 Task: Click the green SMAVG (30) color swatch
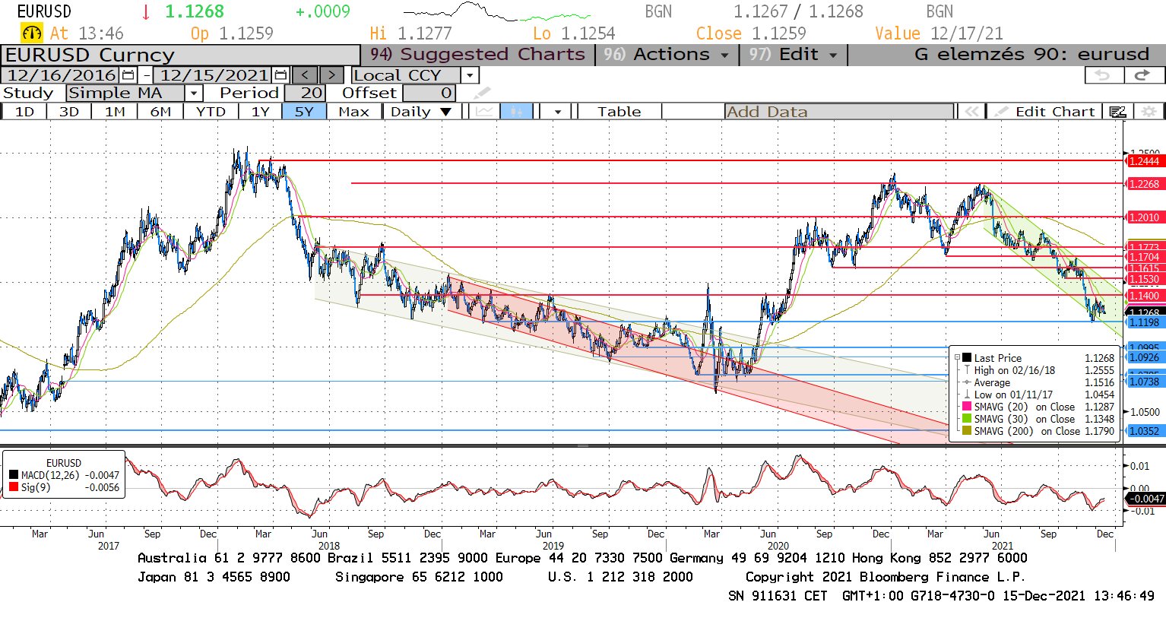click(x=967, y=419)
